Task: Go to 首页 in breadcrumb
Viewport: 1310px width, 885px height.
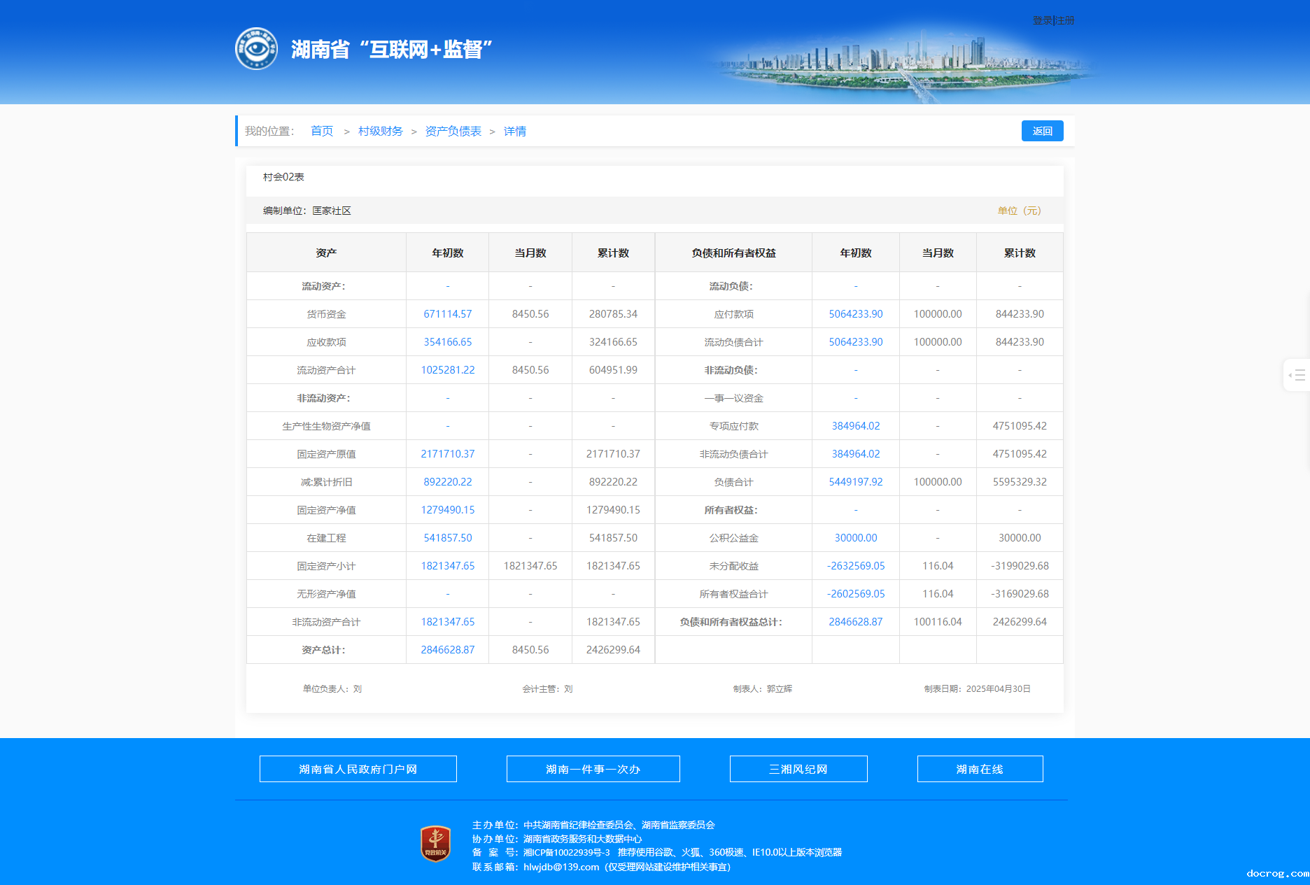Action: [322, 132]
